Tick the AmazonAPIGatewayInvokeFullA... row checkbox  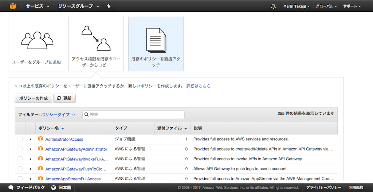tap(20, 159)
